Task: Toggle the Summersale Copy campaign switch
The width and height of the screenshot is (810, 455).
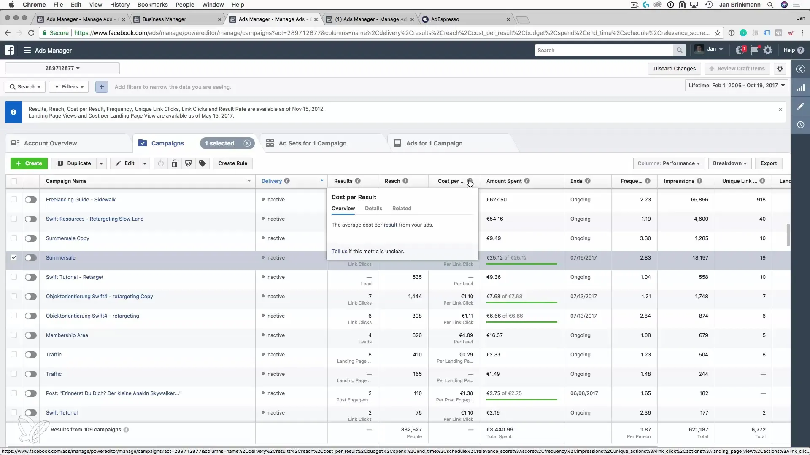Action: click(31, 238)
